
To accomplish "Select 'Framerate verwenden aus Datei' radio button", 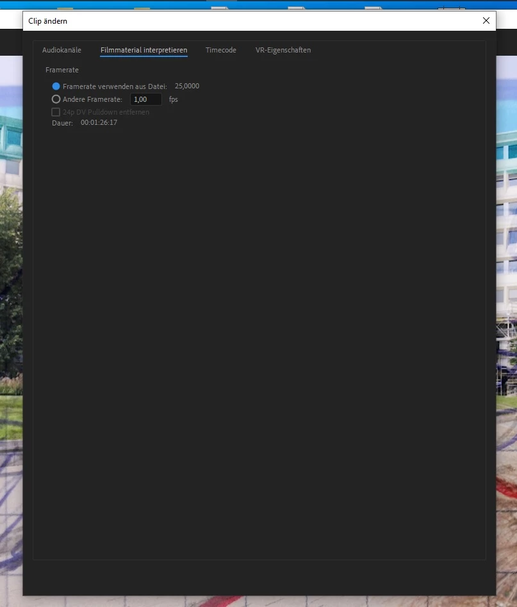I will pyautogui.click(x=56, y=86).
